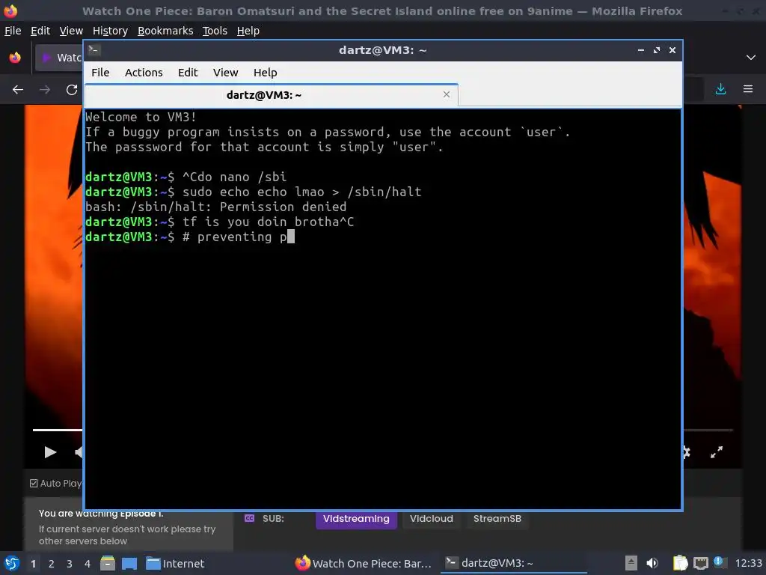Switch to dartz@VM3 terminal from taskbar
The height and width of the screenshot is (575, 766).
[x=513, y=563]
